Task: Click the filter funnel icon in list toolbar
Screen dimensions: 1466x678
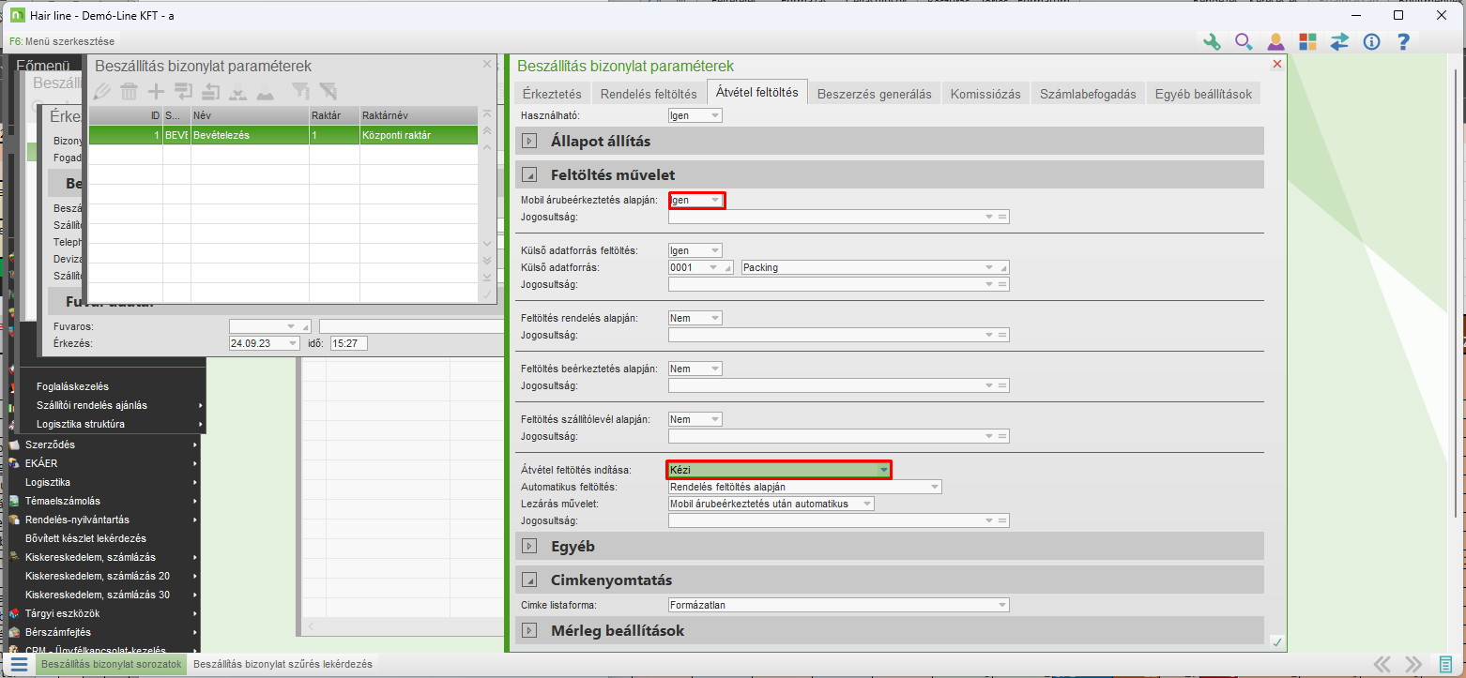Action: coord(299,91)
